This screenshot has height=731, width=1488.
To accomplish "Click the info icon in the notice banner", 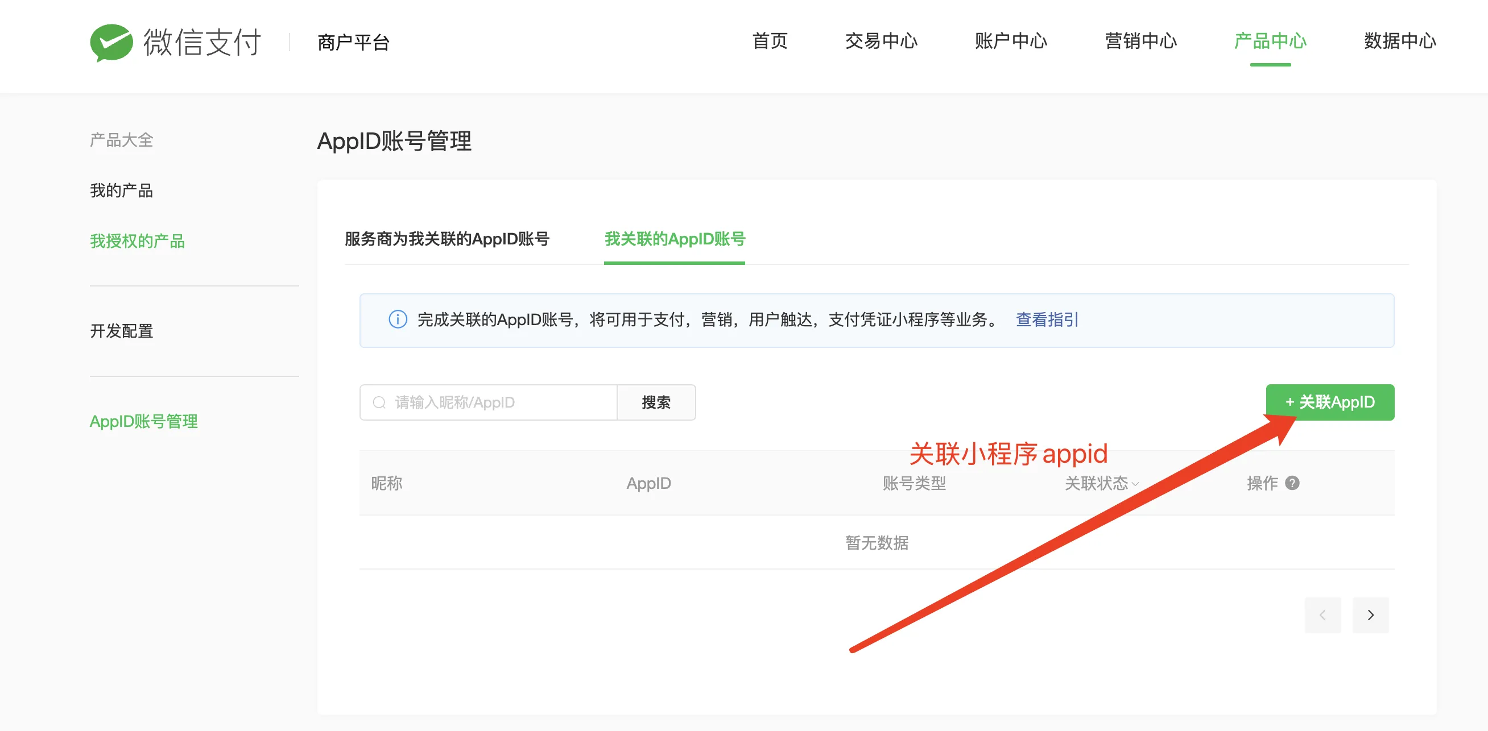I will [x=398, y=319].
